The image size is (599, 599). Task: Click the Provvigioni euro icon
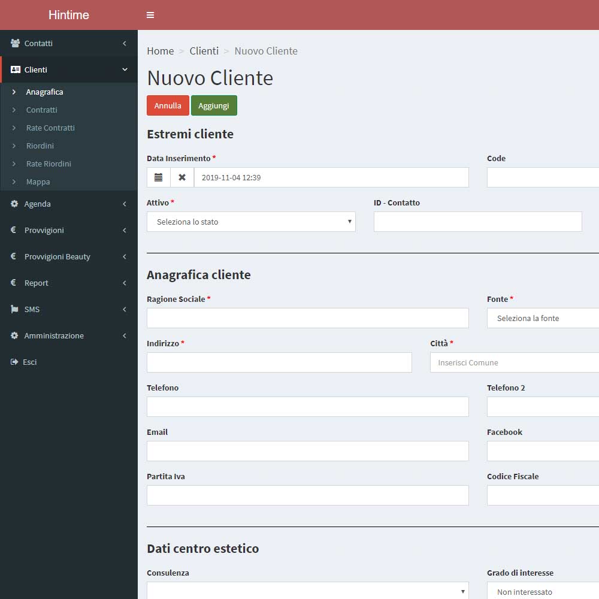[x=13, y=230]
